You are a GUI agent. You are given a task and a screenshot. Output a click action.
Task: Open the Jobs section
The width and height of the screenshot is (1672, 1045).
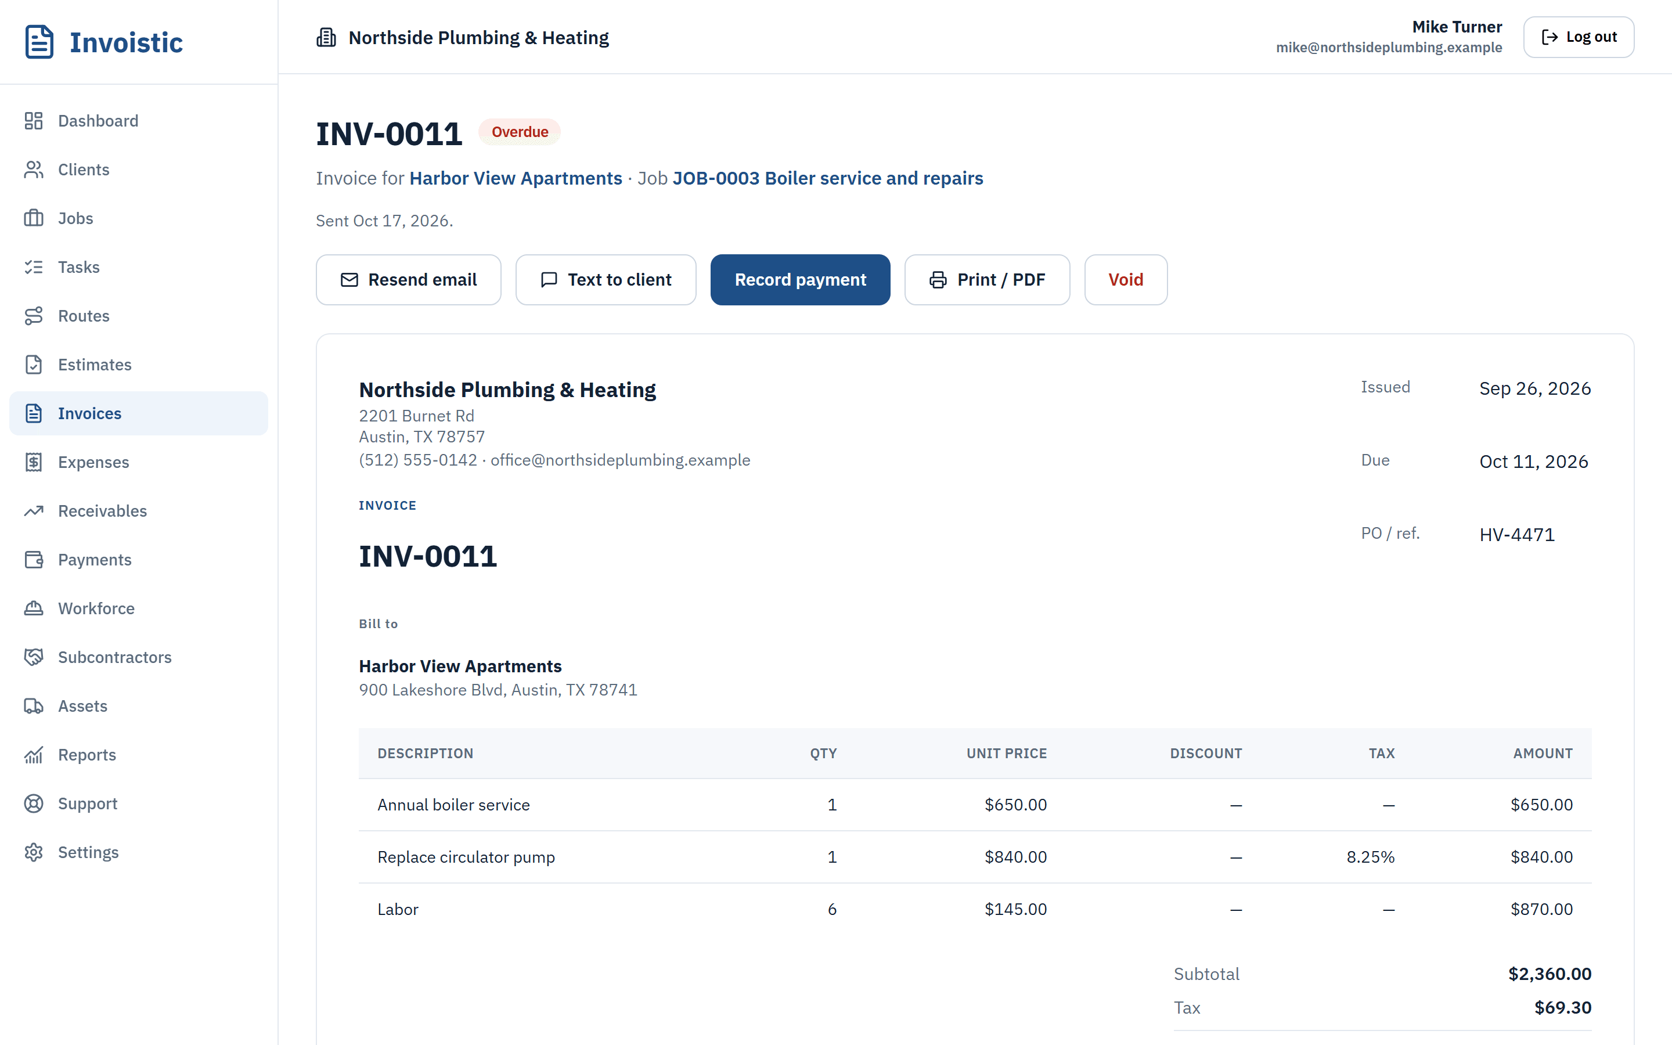click(x=139, y=218)
